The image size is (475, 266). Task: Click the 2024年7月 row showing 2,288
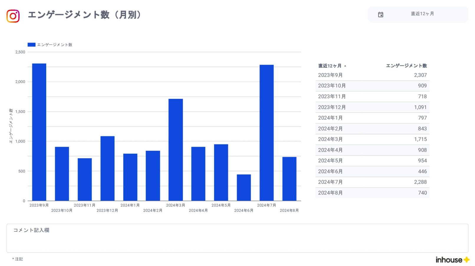coord(372,182)
